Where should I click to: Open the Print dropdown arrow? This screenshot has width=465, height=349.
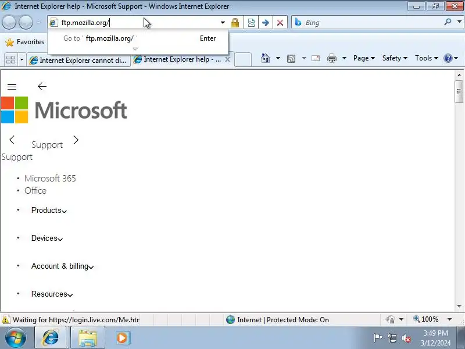coord(344,58)
